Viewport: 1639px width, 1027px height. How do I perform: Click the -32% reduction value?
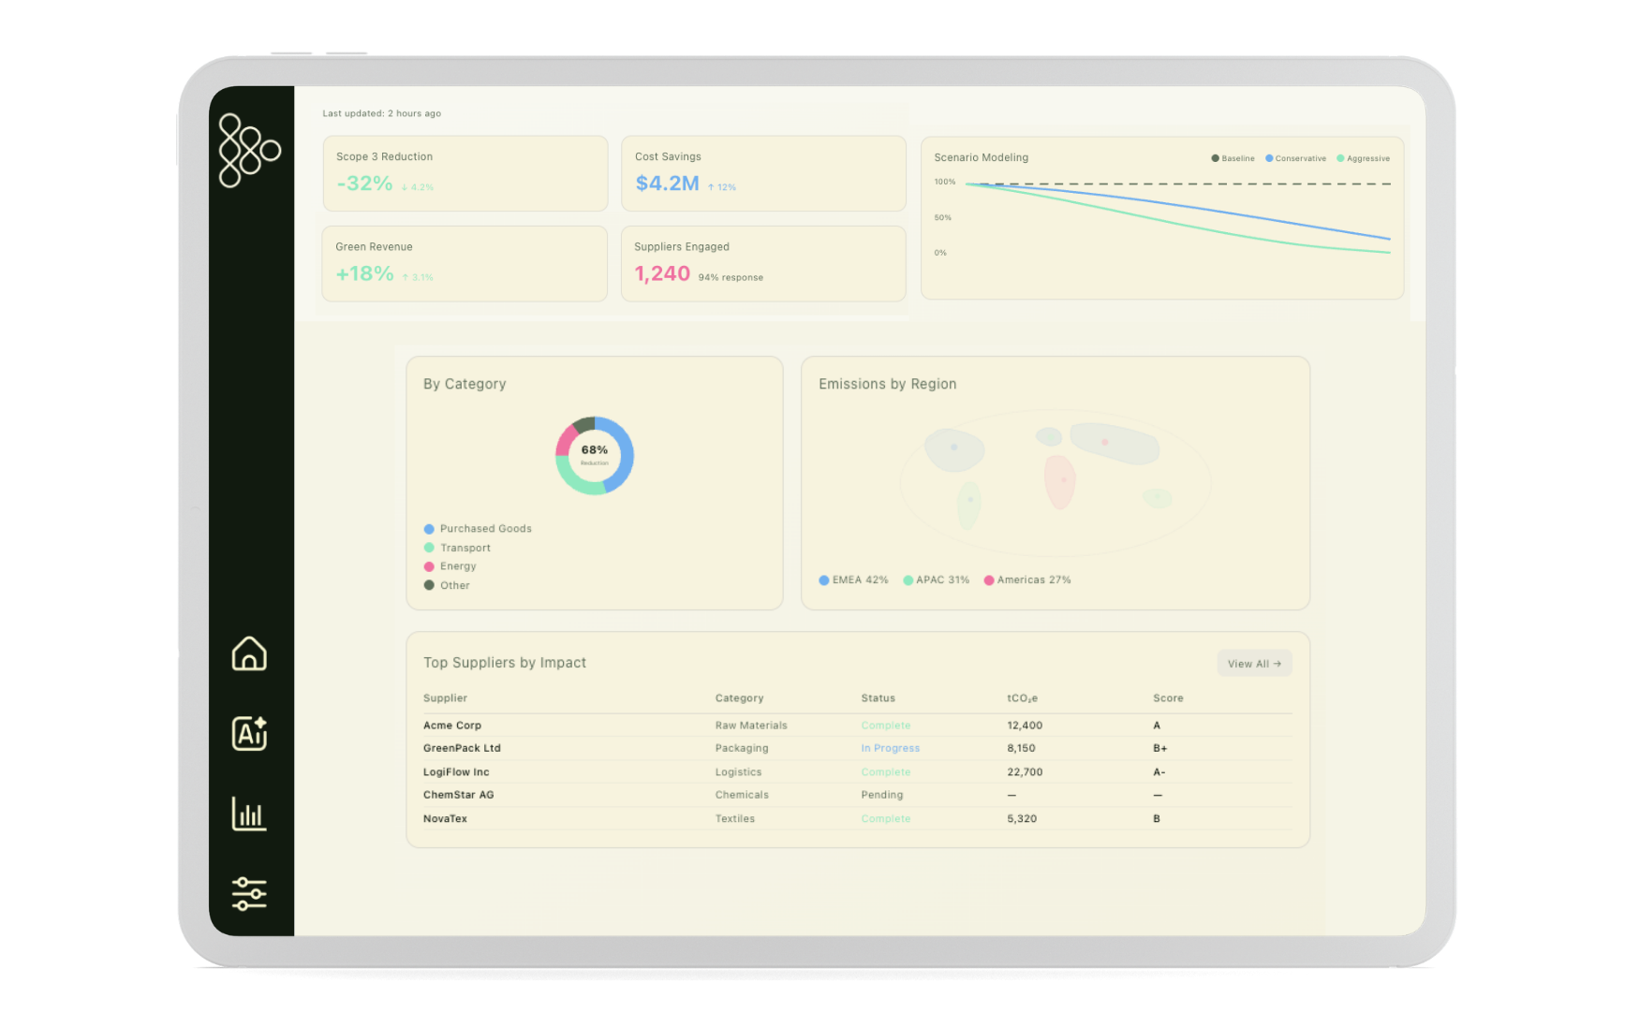coord(364,183)
